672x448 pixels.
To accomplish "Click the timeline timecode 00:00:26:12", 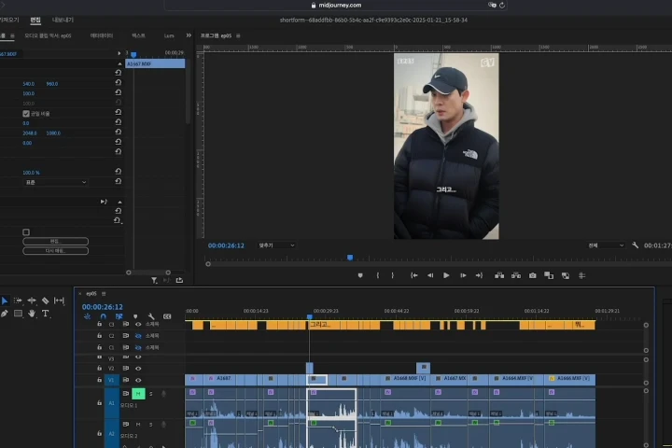I will 103,307.
